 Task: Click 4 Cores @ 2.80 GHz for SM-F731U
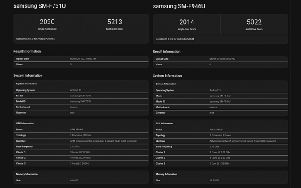tap(81, 157)
